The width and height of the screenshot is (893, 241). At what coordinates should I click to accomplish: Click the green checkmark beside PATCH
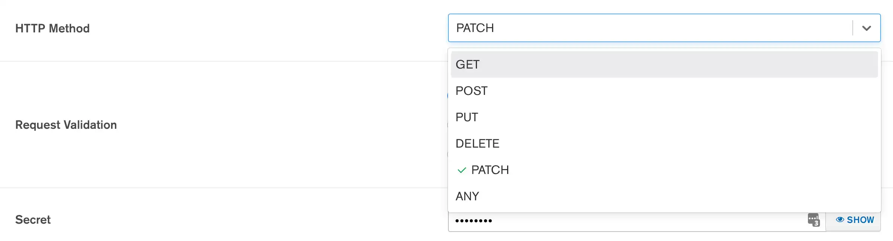462,170
